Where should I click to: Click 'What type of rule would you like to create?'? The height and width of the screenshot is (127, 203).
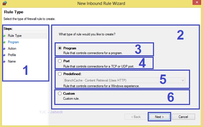[87, 34]
